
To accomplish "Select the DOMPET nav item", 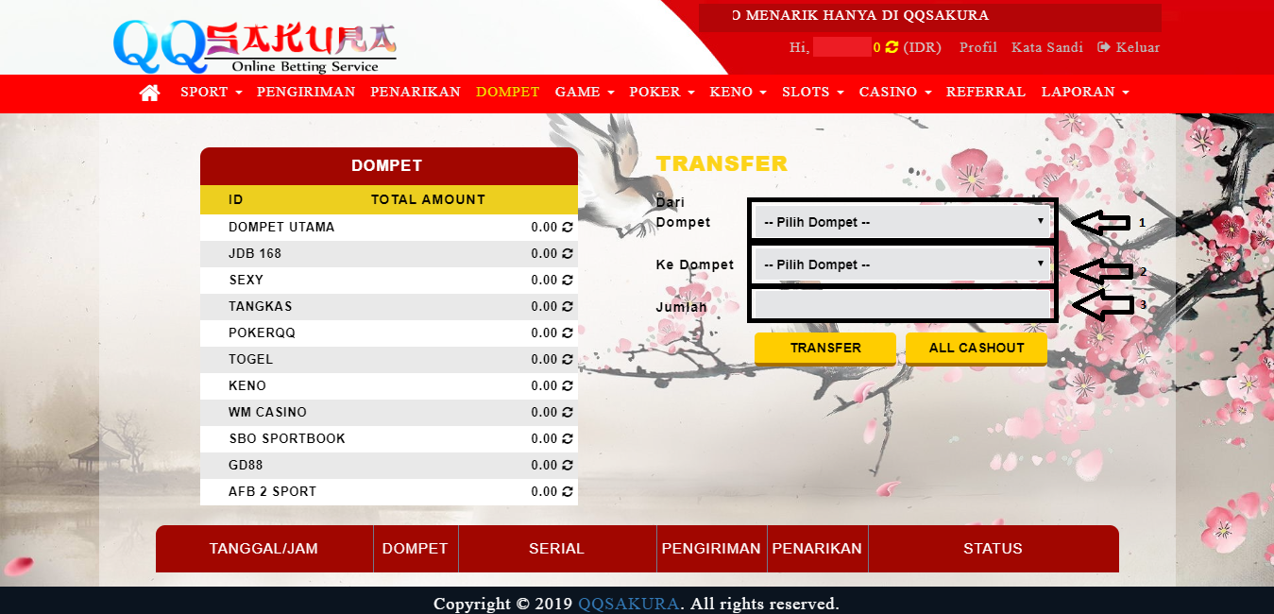I will (508, 93).
